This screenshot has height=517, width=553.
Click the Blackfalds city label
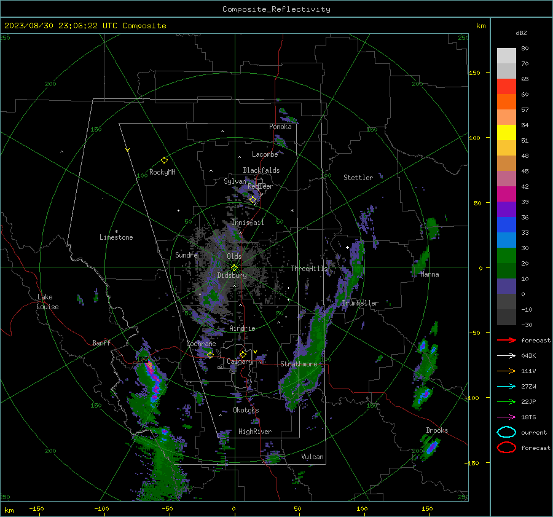click(x=261, y=170)
